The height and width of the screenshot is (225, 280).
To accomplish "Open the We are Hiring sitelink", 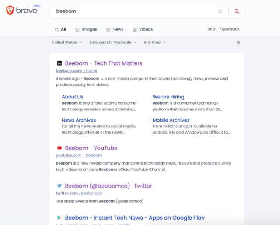I will (168, 97).
